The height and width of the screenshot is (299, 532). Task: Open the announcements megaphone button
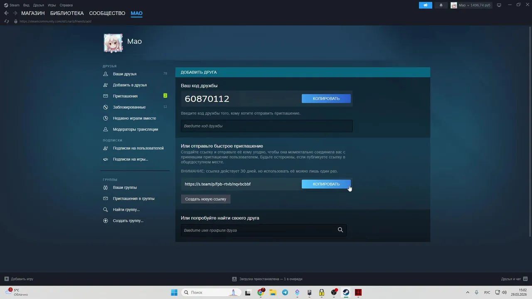(426, 5)
